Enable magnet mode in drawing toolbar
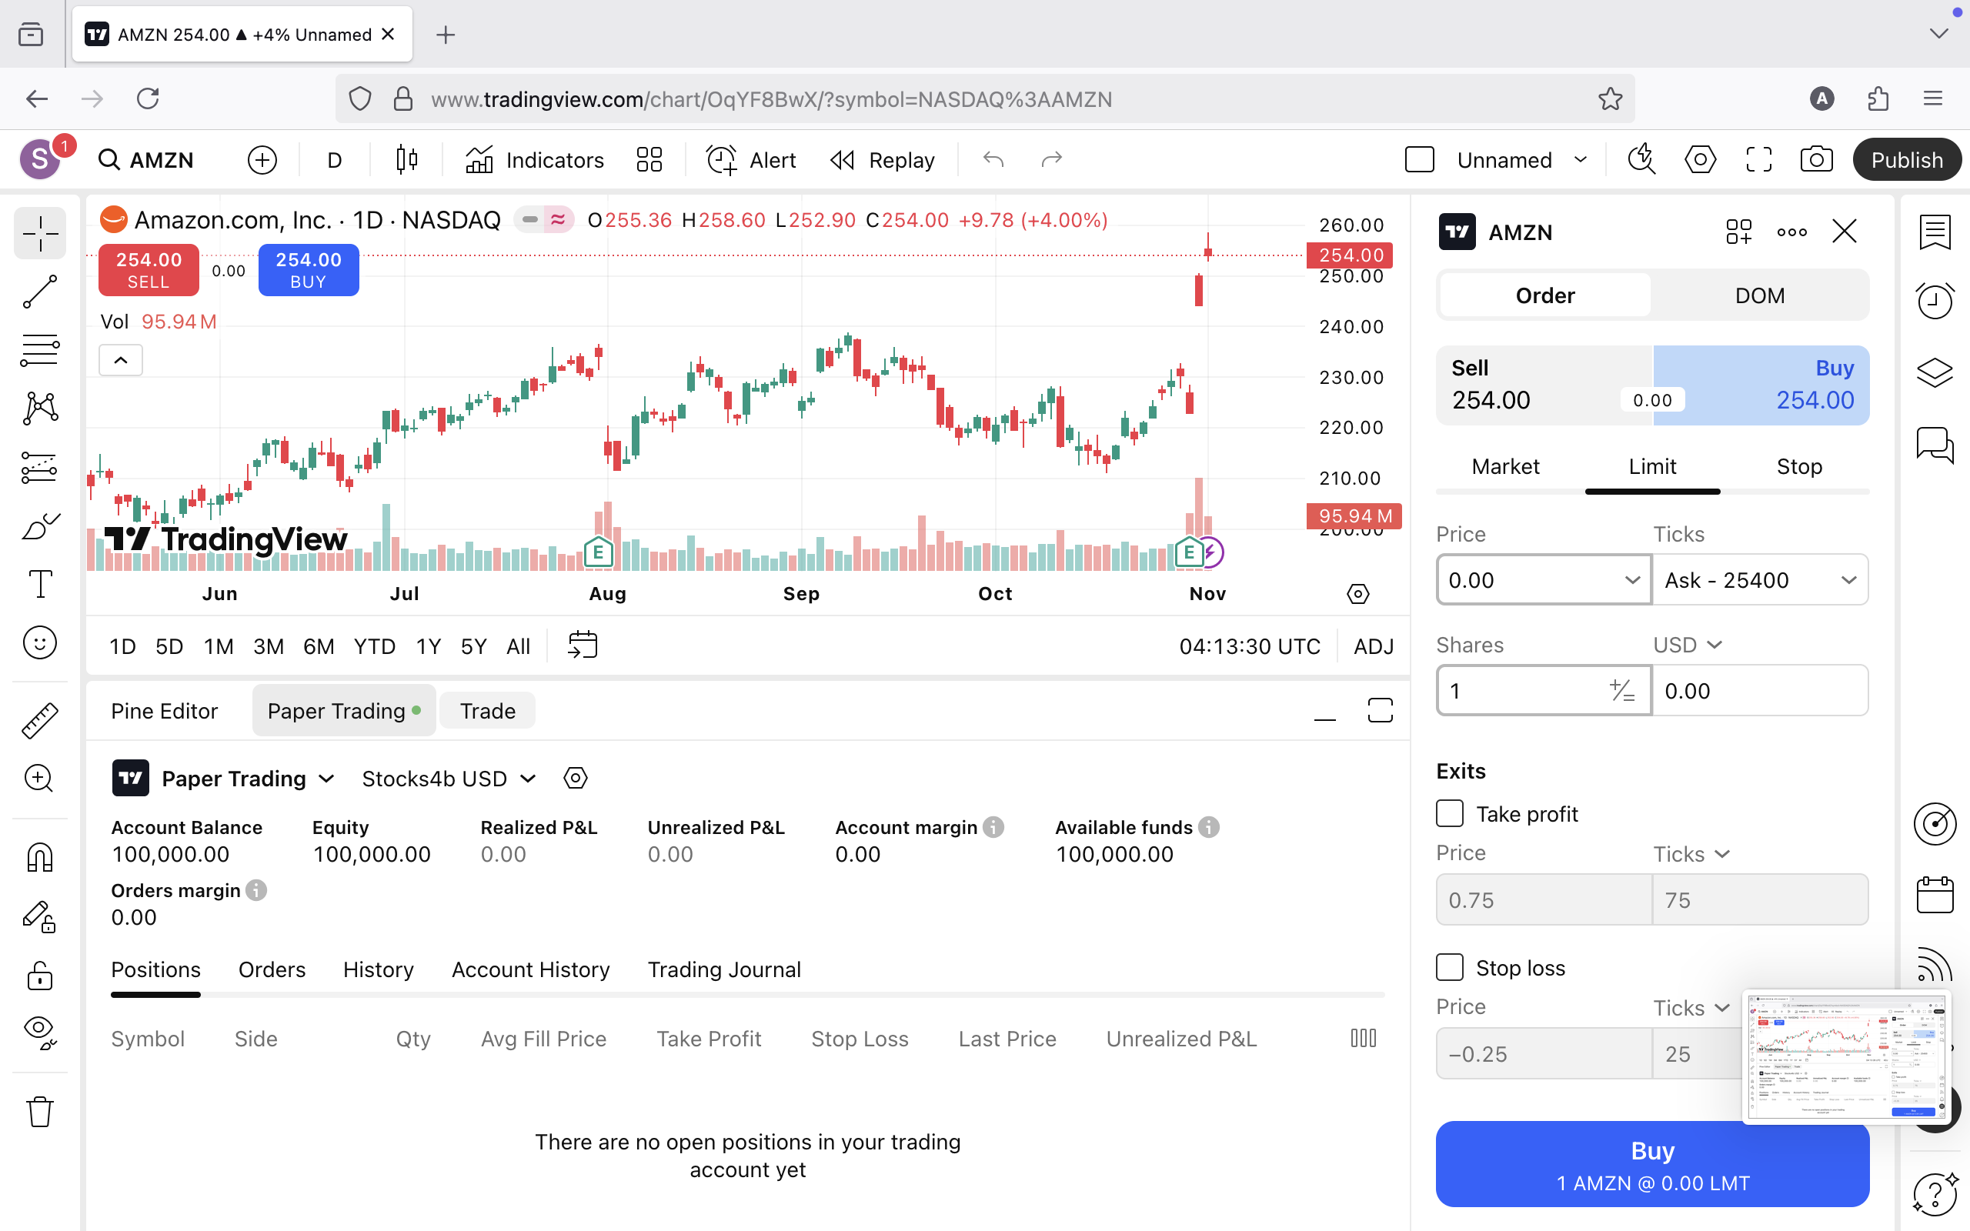 pos(39,856)
